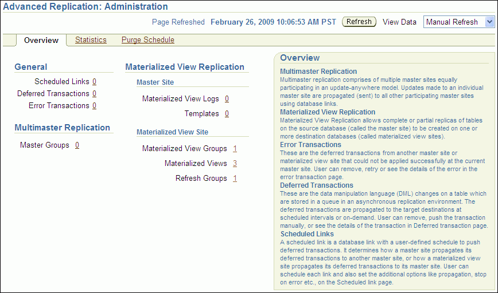The width and height of the screenshot is (498, 293).
Task: Open the Refresh Groups count link
Action: (x=235, y=179)
